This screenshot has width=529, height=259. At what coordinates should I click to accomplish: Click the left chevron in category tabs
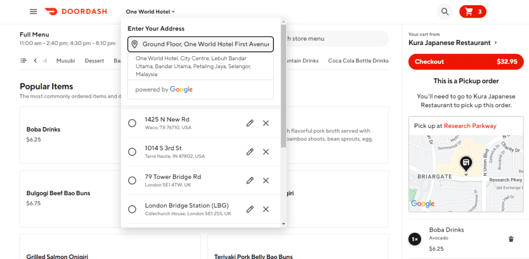35,61
